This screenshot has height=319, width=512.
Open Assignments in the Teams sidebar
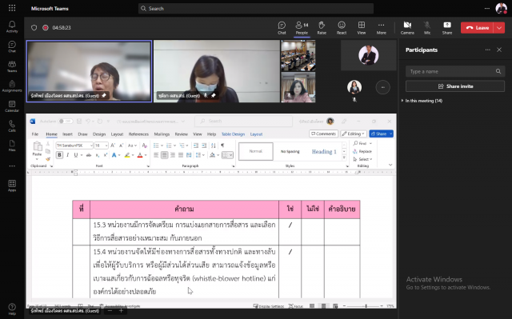click(x=12, y=86)
